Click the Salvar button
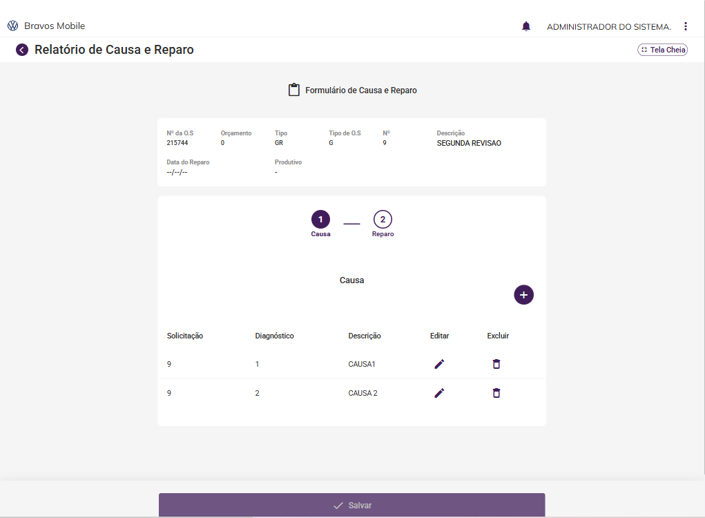 click(x=352, y=505)
